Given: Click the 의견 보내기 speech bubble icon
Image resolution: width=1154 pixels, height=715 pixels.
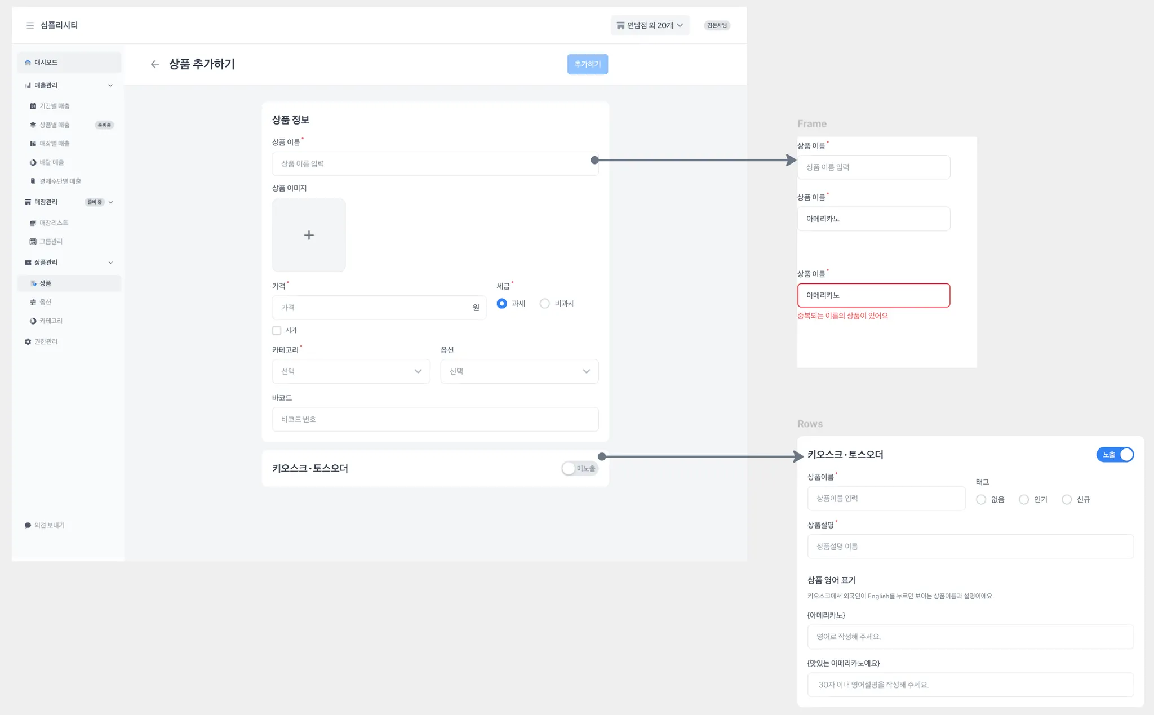Looking at the screenshot, I should 28,525.
